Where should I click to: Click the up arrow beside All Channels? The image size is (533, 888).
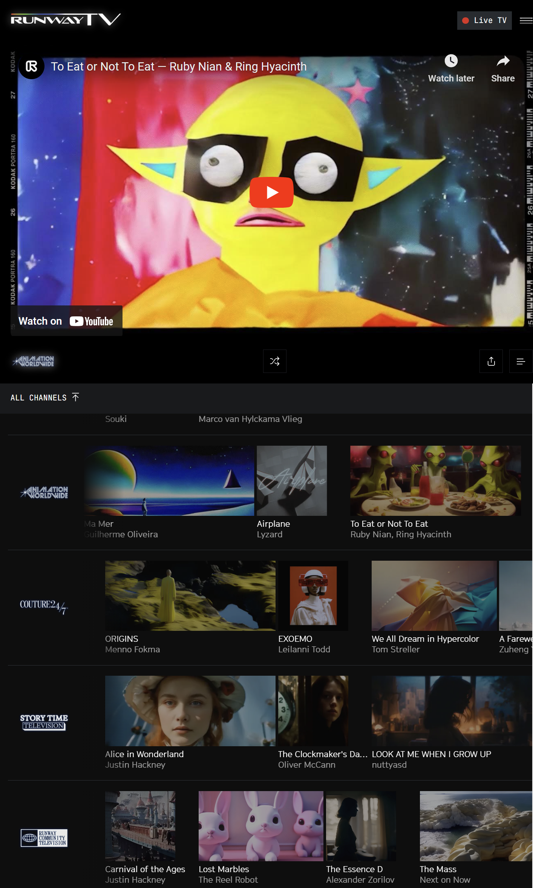(75, 397)
